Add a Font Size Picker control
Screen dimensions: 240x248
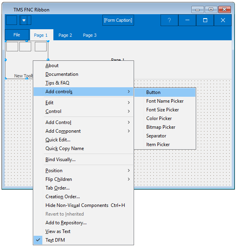click(x=165, y=110)
